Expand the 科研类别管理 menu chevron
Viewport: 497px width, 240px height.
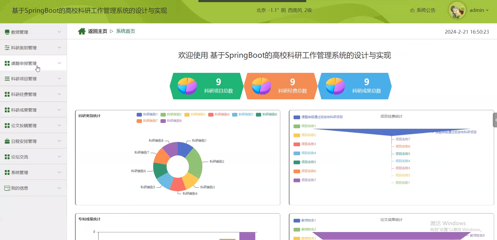pos(59,47)
